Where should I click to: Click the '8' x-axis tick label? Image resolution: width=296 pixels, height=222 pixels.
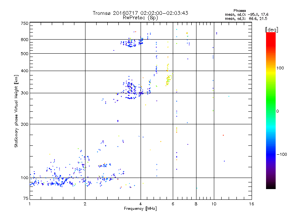click(196, 204)
